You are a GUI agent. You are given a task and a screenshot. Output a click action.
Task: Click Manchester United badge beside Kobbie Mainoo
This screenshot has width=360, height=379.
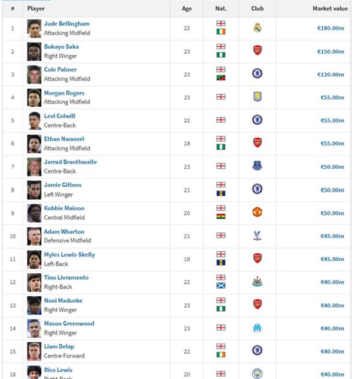coord(257,212)
